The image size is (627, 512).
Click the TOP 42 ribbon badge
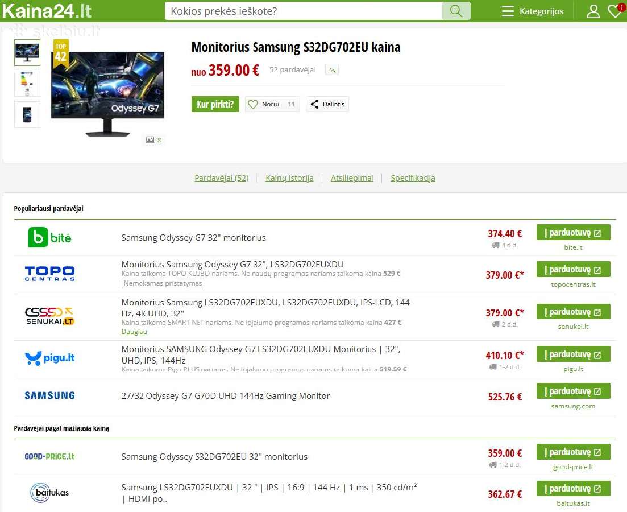click(x=61, y=53)
